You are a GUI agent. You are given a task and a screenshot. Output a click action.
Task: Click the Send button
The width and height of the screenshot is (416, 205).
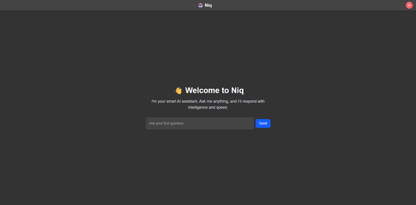point(263,123)
